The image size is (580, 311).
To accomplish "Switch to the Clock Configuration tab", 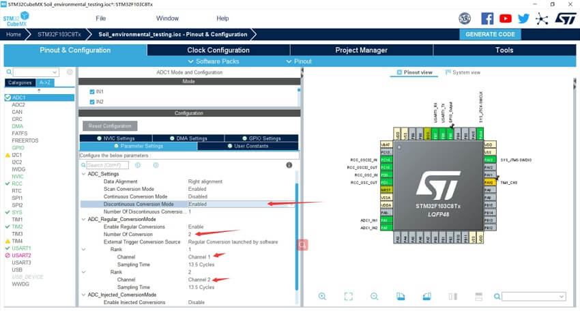I will pos(218,50).
